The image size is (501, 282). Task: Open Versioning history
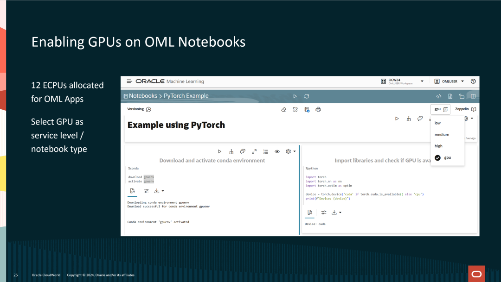pos(139,109)
